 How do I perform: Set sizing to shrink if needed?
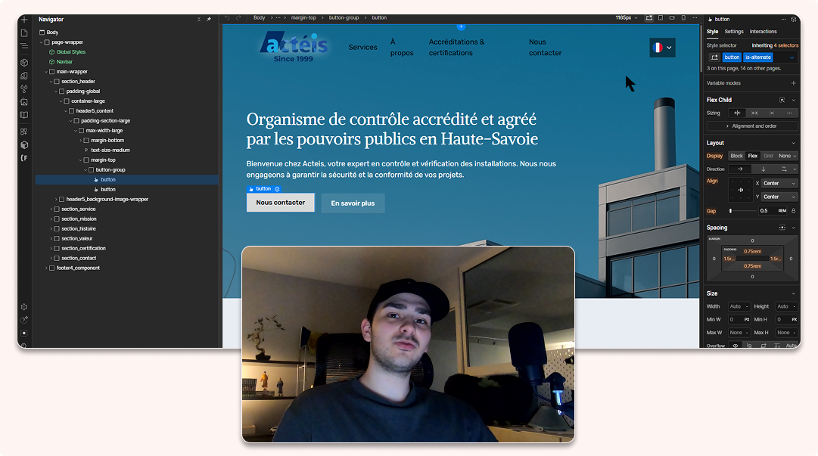click(737, 113)
